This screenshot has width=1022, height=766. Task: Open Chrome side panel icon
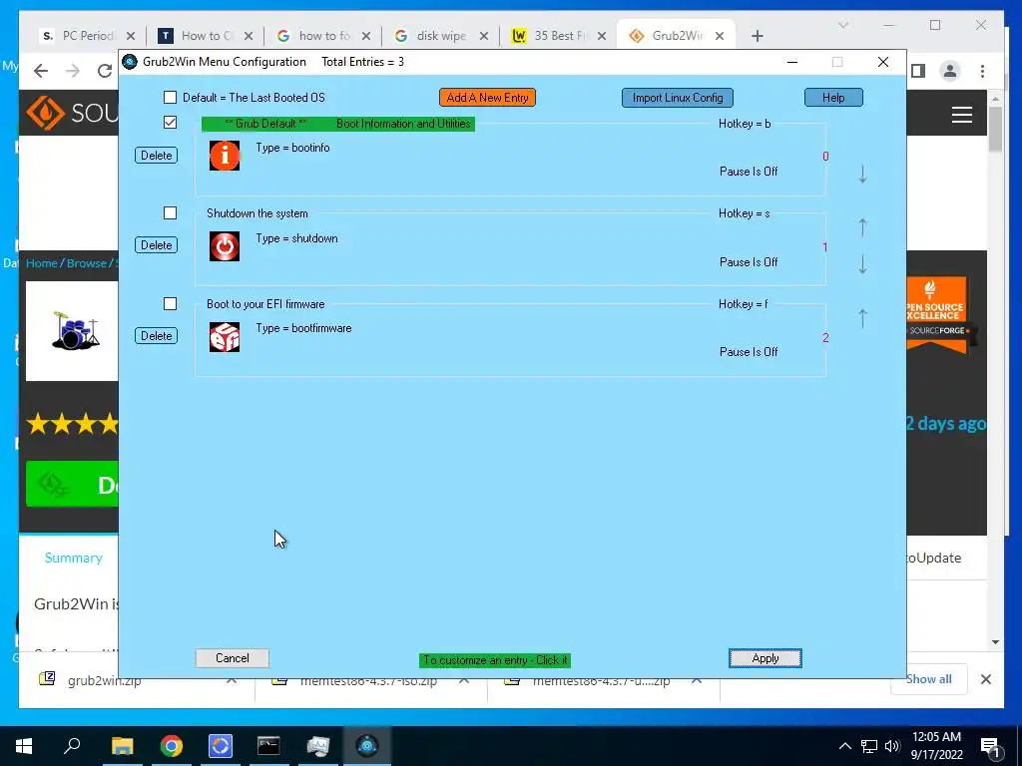click(x=918, y=71)
